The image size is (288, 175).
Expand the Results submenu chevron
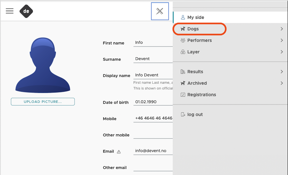click(x=282, y=72)
